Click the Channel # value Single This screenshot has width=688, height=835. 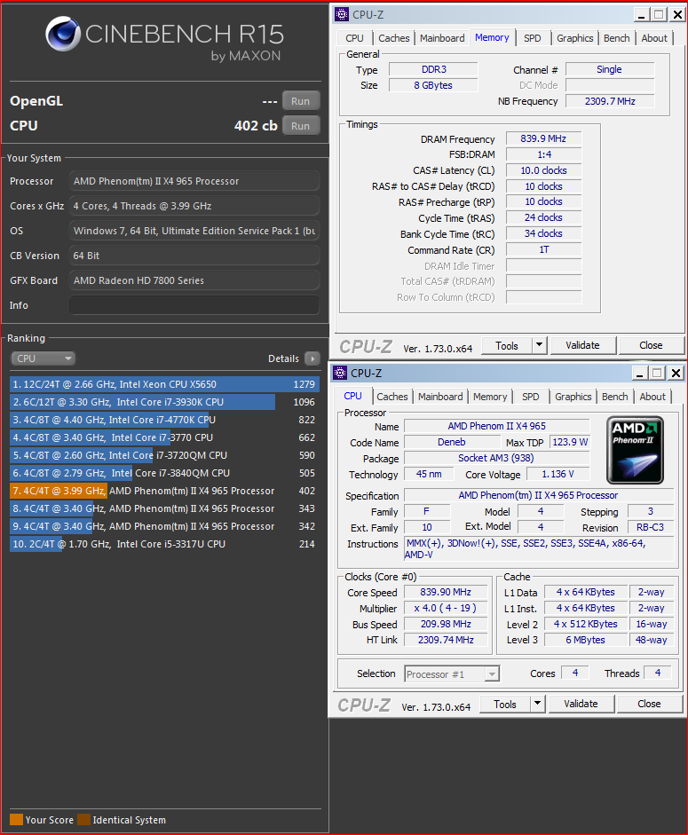pos(610,69)
